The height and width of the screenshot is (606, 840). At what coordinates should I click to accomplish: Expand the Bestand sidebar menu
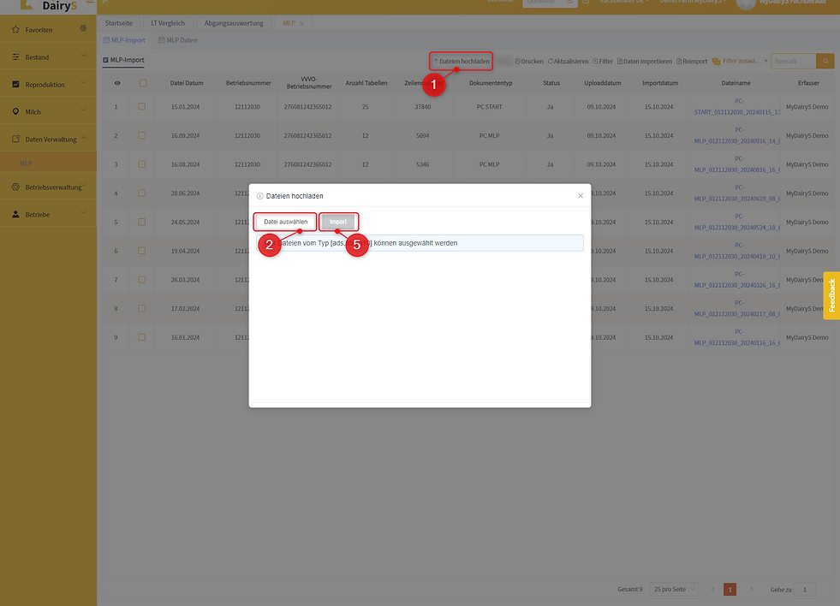click(x=48, y=57)
